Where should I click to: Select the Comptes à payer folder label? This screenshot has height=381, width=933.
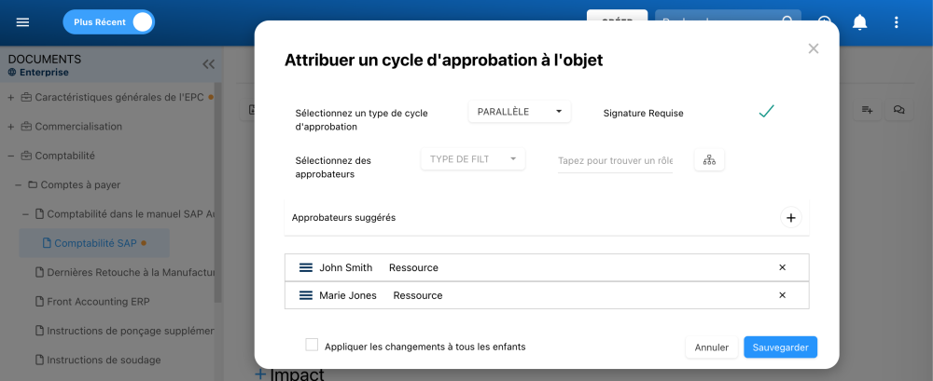point(80,184)
